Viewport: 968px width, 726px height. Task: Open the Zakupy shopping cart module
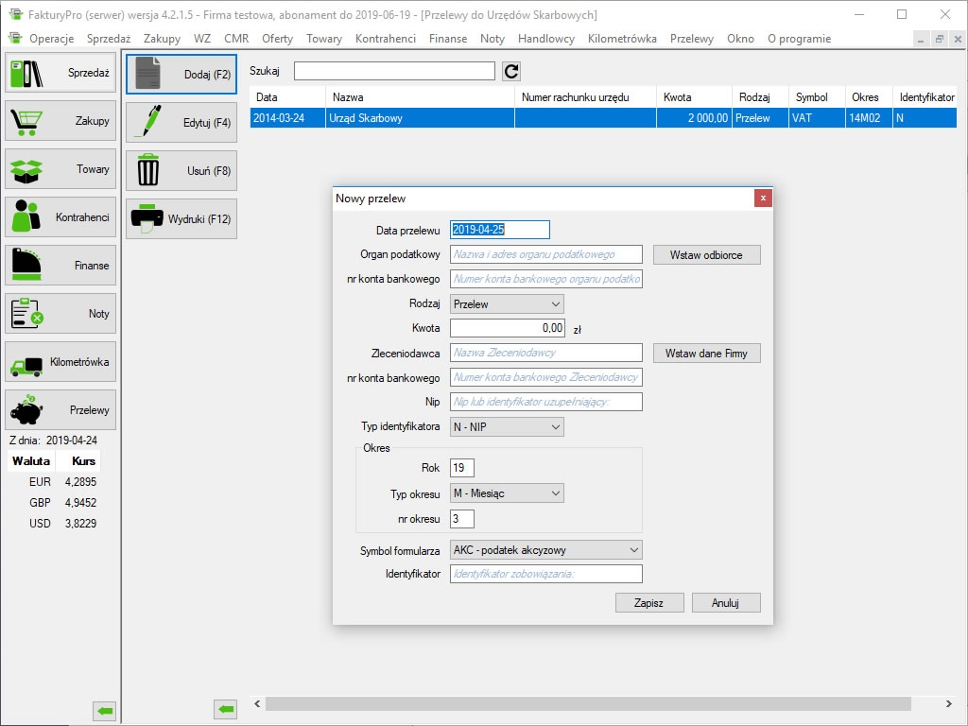(x=60, y=121)
